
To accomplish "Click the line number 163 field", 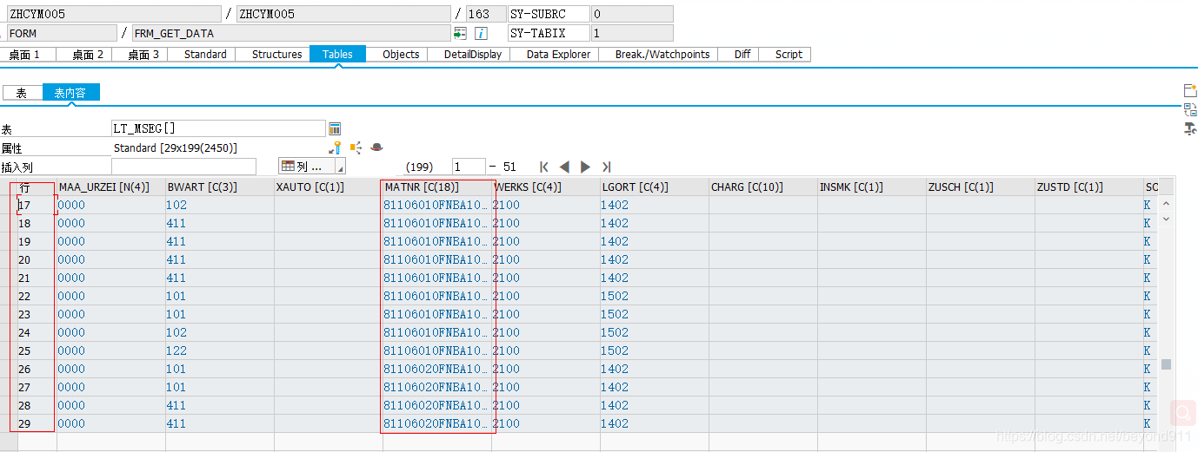I will point(484,14).
